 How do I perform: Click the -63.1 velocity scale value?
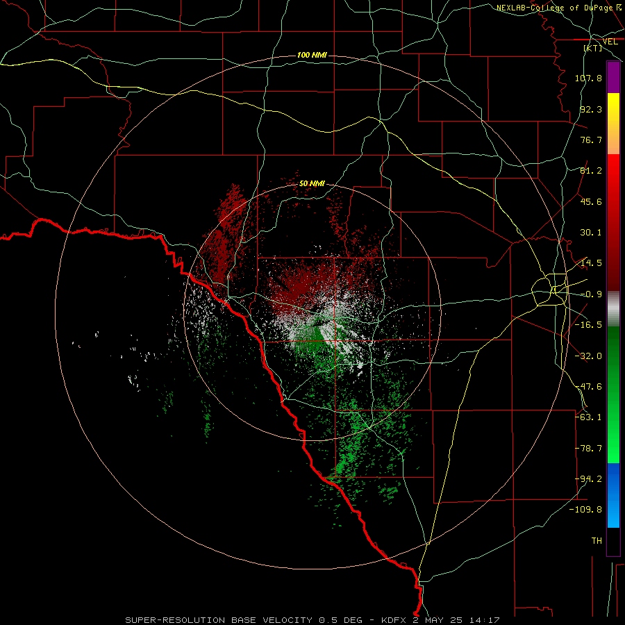[588, 417]
